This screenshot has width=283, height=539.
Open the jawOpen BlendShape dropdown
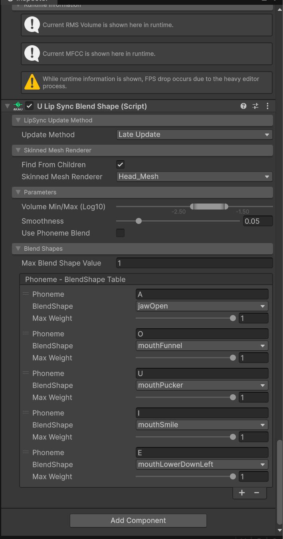pos(202,306)
